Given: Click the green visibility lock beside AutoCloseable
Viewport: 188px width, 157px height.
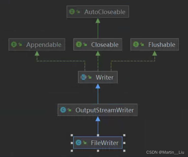Looking at the screenshot, I should [x=78, y=12].
